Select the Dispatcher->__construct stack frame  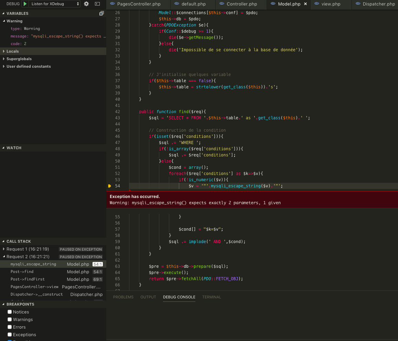pos(53,295)
